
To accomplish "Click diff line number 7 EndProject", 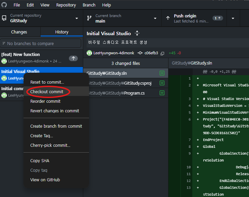I will pyautogui.click(x=189, y=140).
